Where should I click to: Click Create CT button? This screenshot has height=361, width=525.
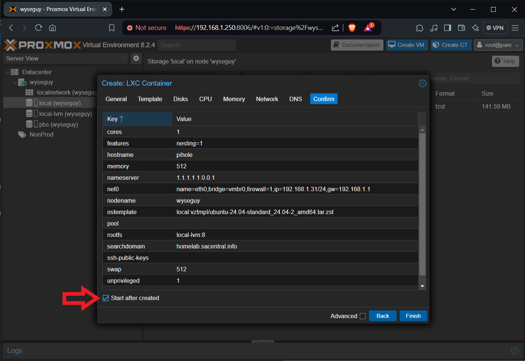[x=451, y=45]
